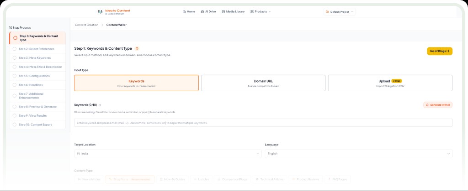The height and width of the screenshot is (191, 468).
Task: Open Media Library from top navigation
Action: (233, 11)
